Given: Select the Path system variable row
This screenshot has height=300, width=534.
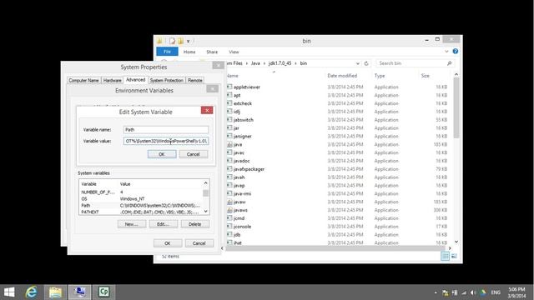Looking at the screenshot, I should (141, 206).
